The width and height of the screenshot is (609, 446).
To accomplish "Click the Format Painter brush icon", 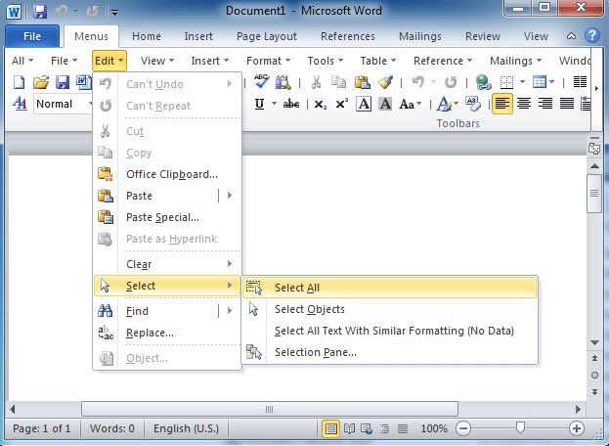I will pyautogui.click(x=385, y=83).
